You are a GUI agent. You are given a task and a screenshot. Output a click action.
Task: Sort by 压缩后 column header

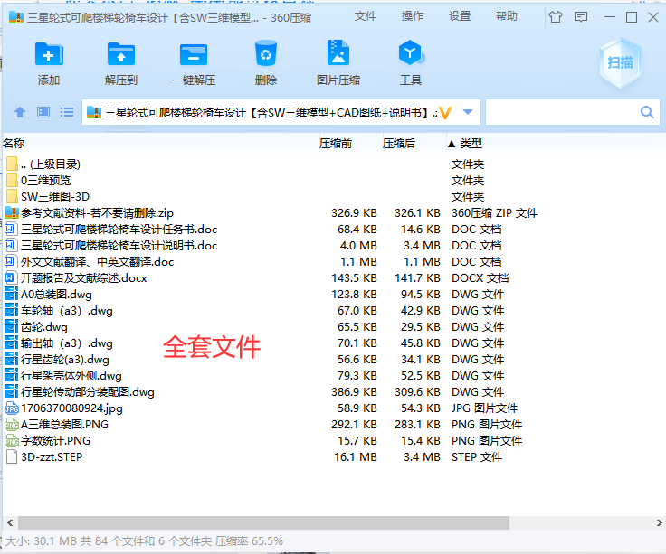click(398, 144)
